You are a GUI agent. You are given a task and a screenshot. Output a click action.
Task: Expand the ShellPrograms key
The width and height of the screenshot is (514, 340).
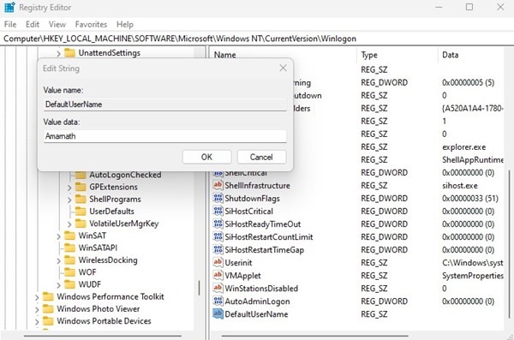(x=69, y=200)
